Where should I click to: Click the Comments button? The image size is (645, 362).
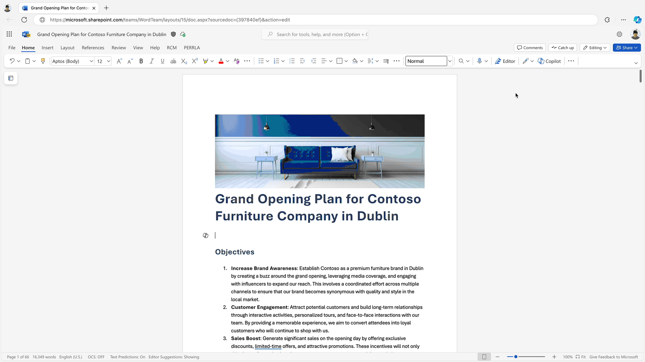pyautogui.click(x=530, y=48)
